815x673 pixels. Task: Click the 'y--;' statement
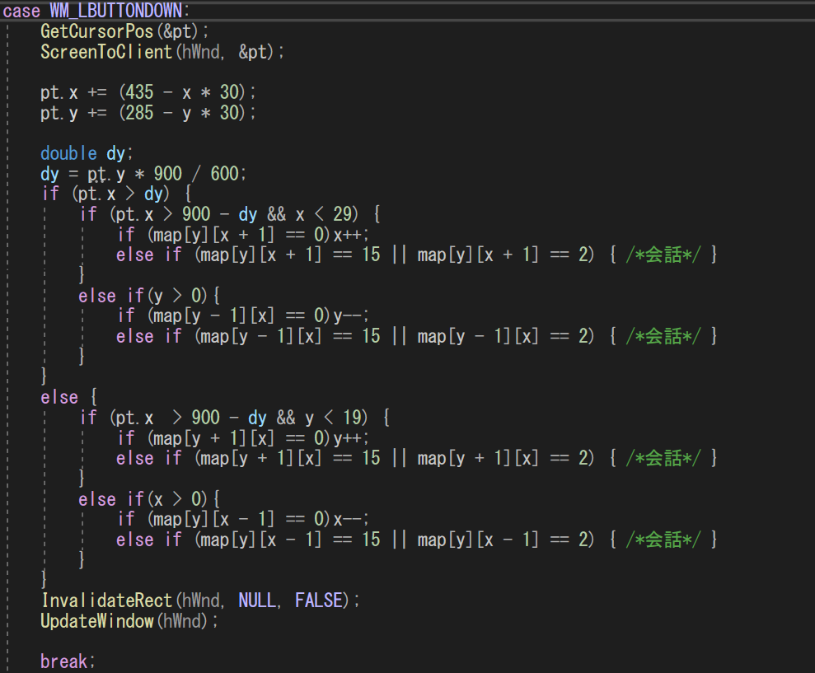pos(351,316)
